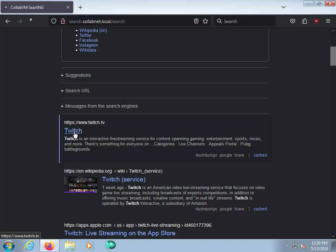
Task: Click duckduckgo under the Twitch (service) result
Action: click(x=206, y=209)
